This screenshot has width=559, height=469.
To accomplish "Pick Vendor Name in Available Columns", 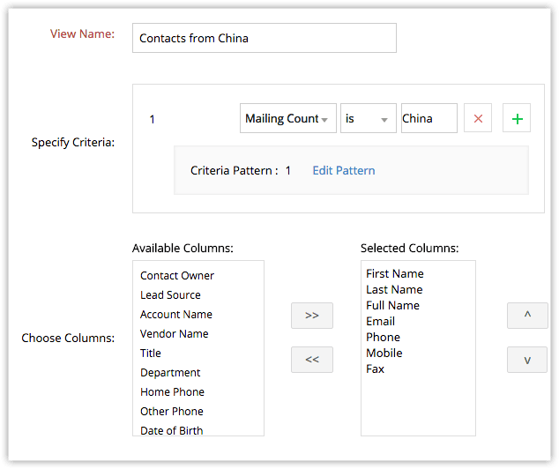I will click(x=174, y=334).
